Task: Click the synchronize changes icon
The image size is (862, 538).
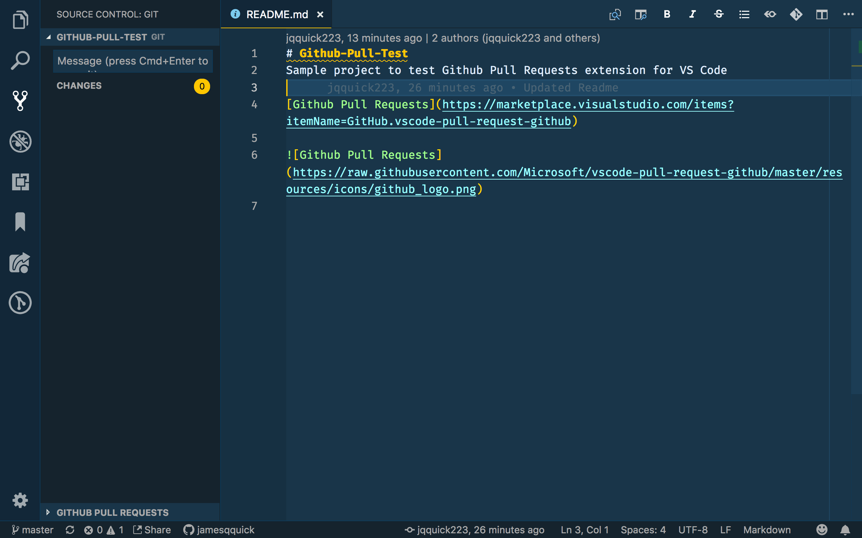Action: 70,530
